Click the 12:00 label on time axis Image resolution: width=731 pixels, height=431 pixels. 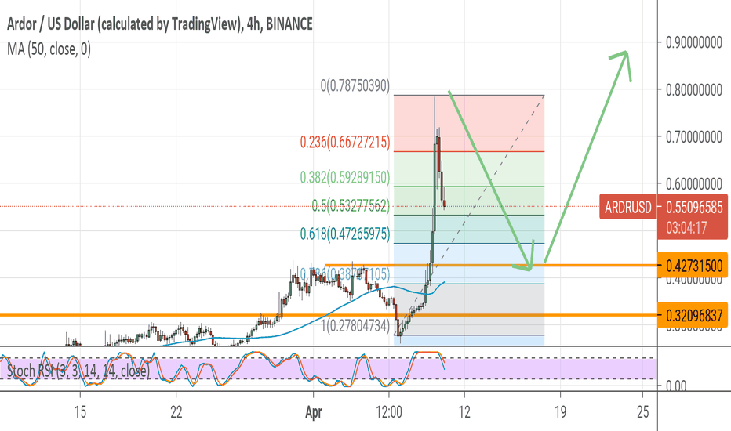[x=389, y=412]
